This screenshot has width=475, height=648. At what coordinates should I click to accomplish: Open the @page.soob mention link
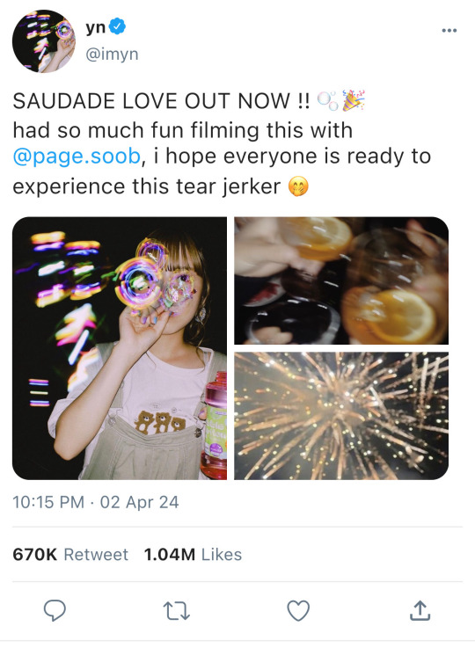77,157
